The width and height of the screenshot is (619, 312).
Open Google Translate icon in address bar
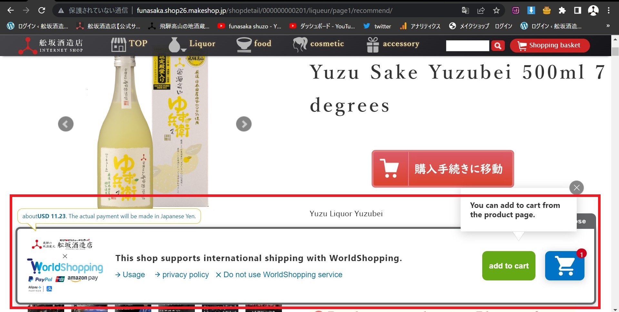point(465,10)
